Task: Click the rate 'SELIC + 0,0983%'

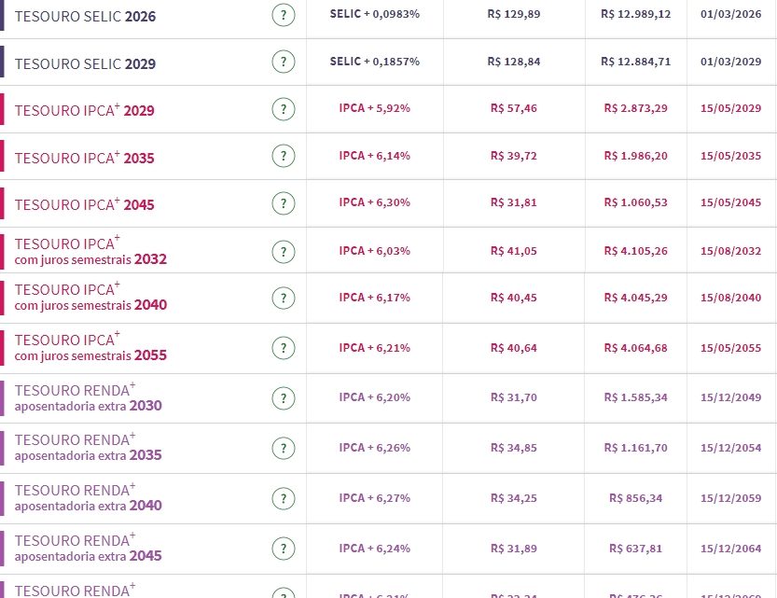Action: click(x=375, y=14)
